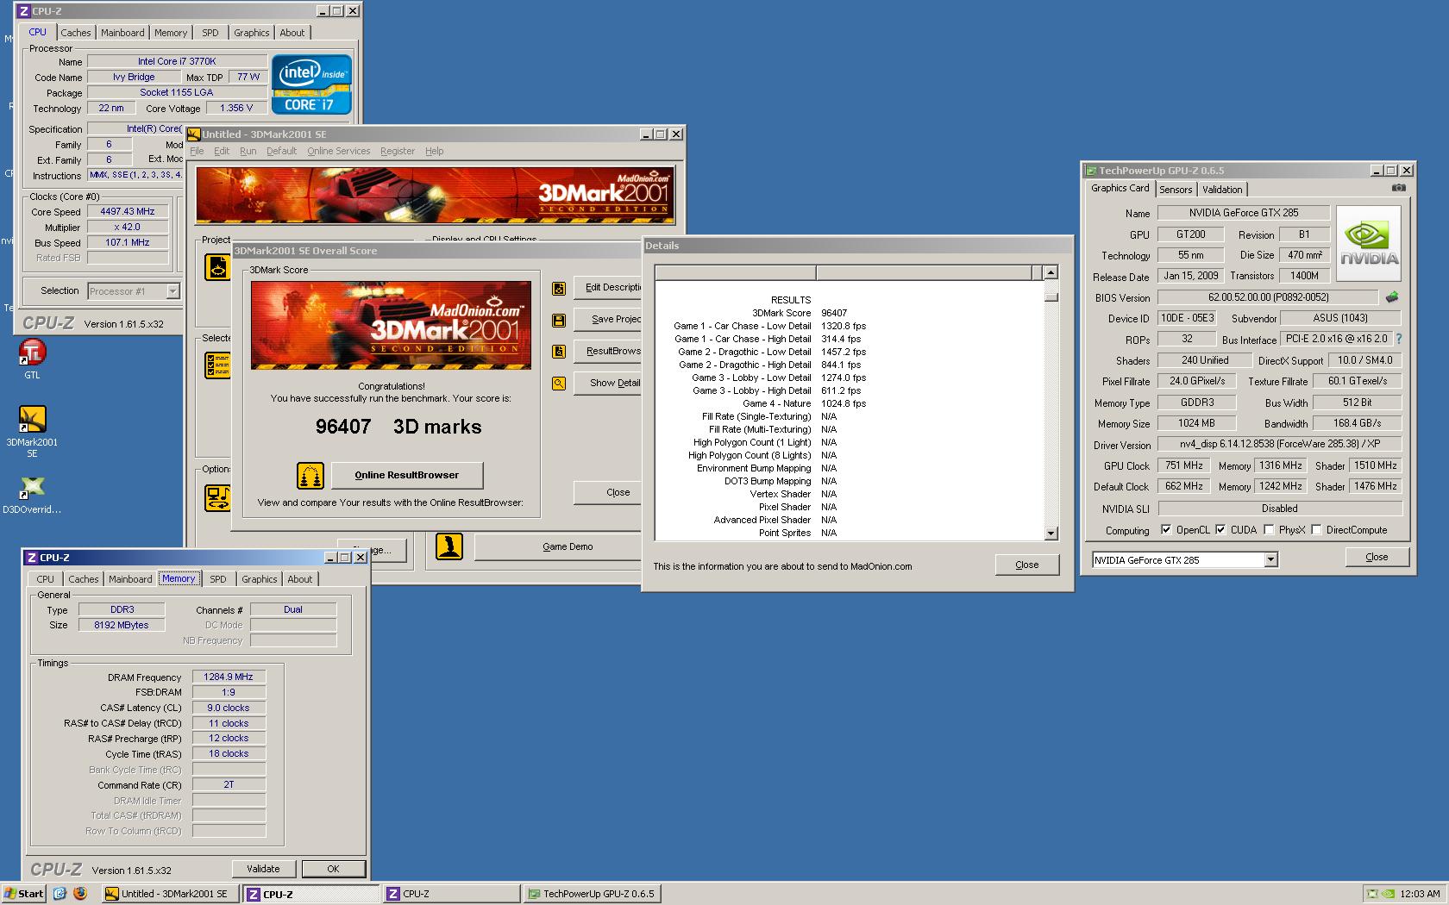Screen dimensions: 1449x905
Task: Click second column header in Details list
Action: 924,272
